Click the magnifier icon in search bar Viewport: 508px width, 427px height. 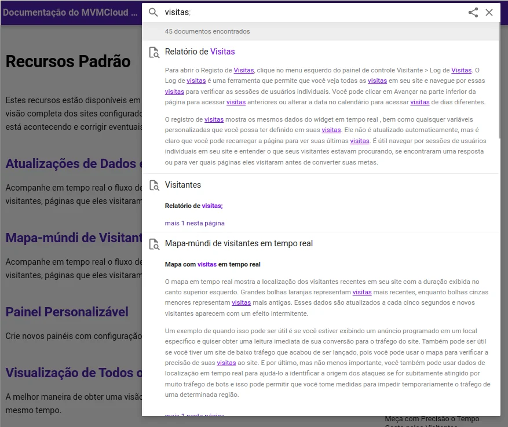tap(153, 12)
